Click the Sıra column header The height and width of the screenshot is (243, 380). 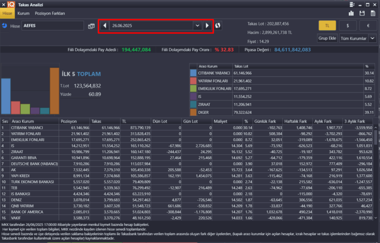pyautogui.click(x=5, y=121)
